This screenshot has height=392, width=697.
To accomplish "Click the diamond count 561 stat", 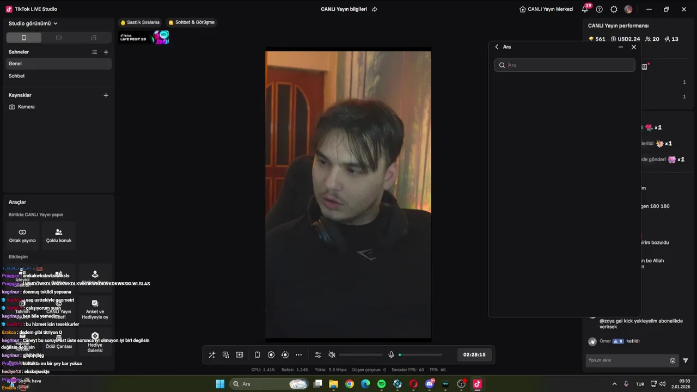I will point(597,39).
